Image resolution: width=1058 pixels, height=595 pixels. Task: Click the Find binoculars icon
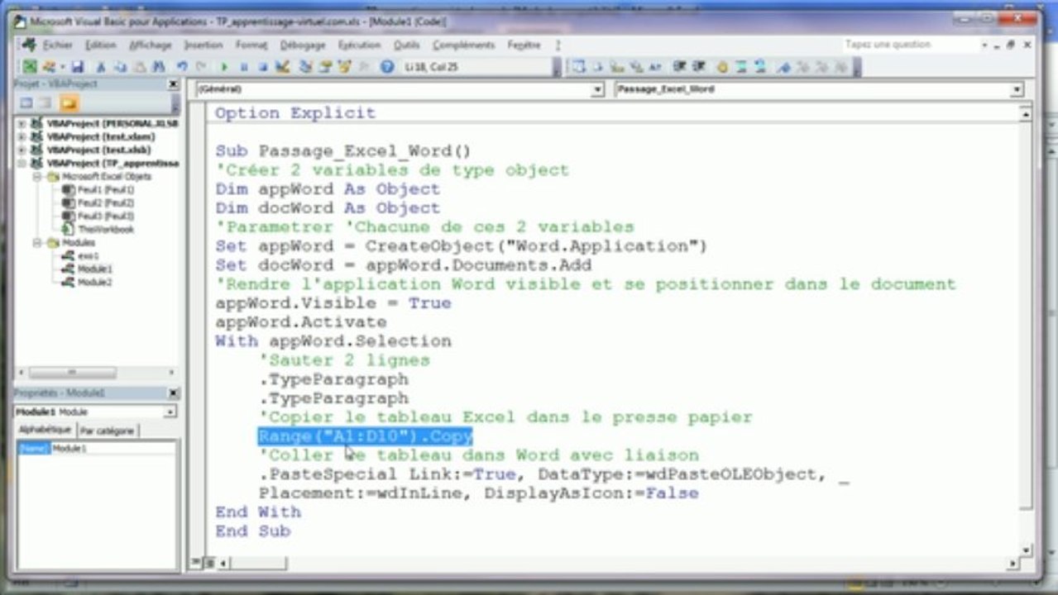(x=158, y=67)
